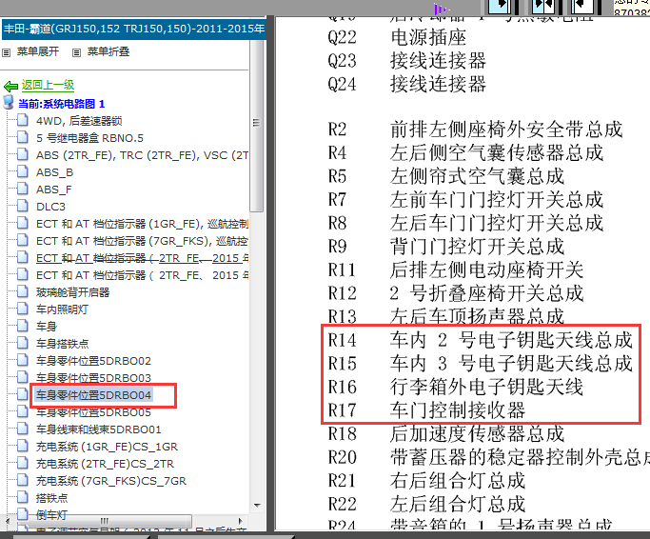650x539 pixels.
Task: Click the 丰田-霸道 2011-2015年 header bar
Action: coord(134,29)
